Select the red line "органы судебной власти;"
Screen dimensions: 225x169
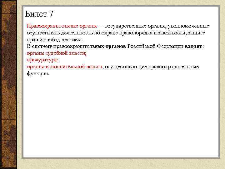click(57, 53)
